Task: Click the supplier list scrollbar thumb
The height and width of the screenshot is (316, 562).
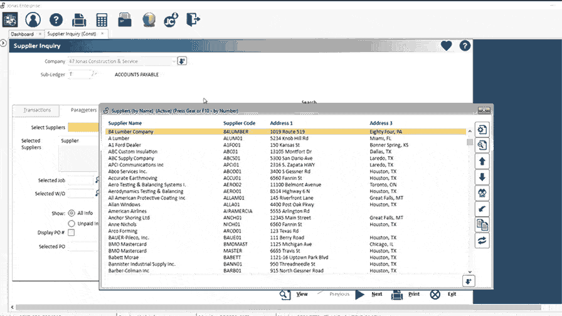Action: (470, 142)
